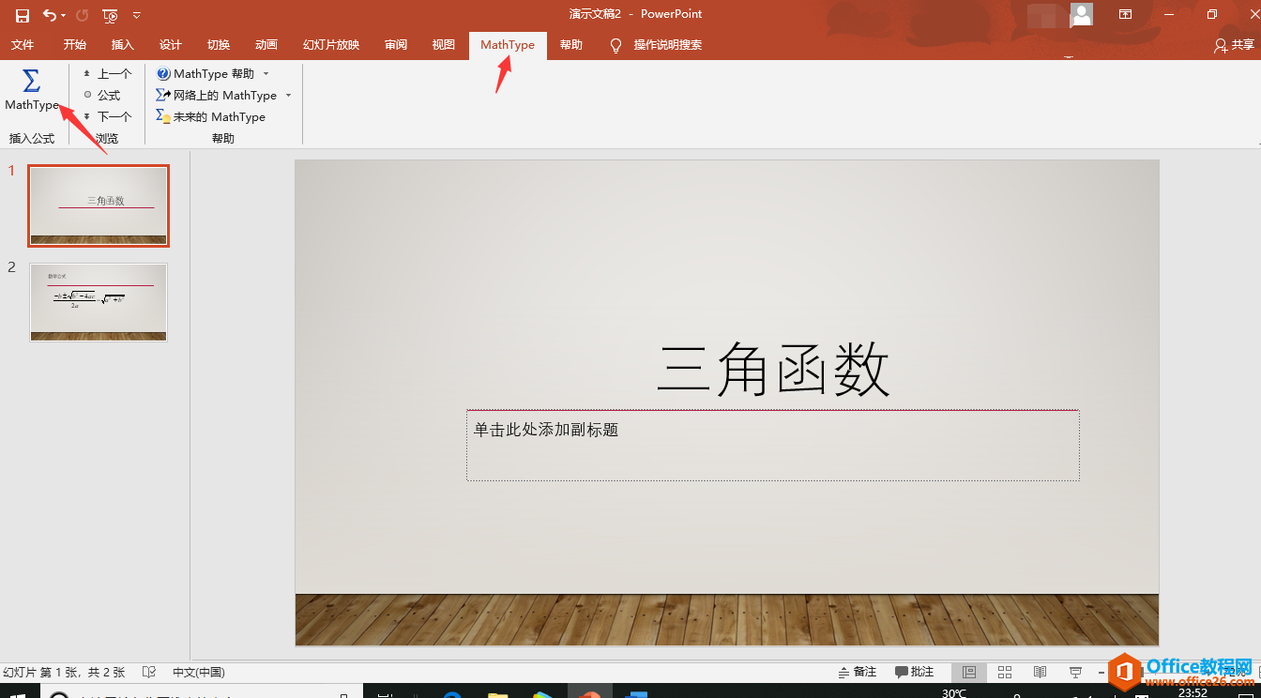Click the 未来的 MathType icon
This screenshot has height=698, width=1261.
coord(163,116)
